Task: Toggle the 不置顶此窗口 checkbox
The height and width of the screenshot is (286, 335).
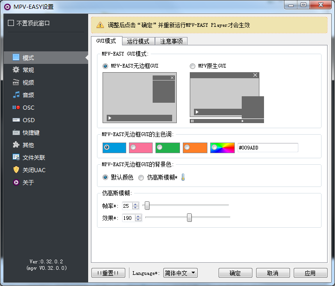Action: [x=11, y=23]
